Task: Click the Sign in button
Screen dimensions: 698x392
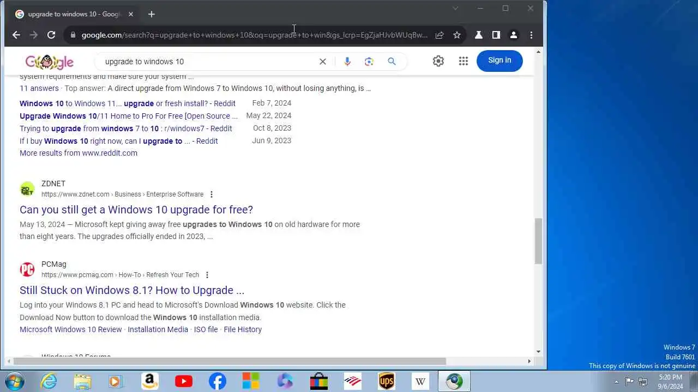Action: pyautogui.click(x=500, y=60)
